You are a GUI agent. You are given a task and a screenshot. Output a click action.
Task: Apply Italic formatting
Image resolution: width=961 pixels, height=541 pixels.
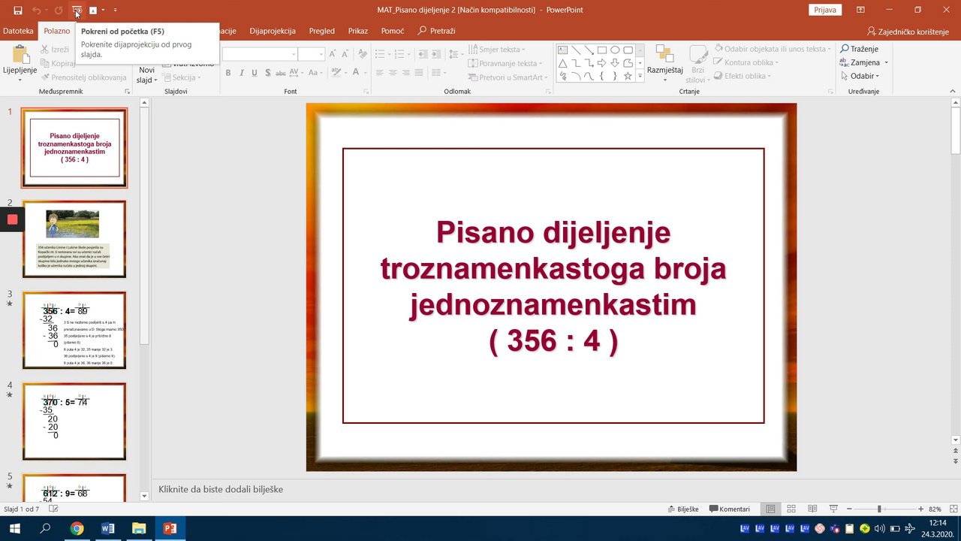pos(242,73)
